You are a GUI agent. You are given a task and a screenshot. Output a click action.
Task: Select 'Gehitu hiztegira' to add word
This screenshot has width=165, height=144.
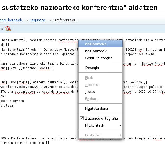(99, 58)
